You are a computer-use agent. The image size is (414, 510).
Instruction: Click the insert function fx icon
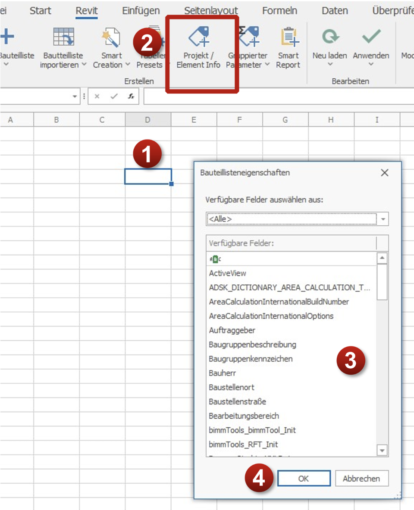[131, 96]
